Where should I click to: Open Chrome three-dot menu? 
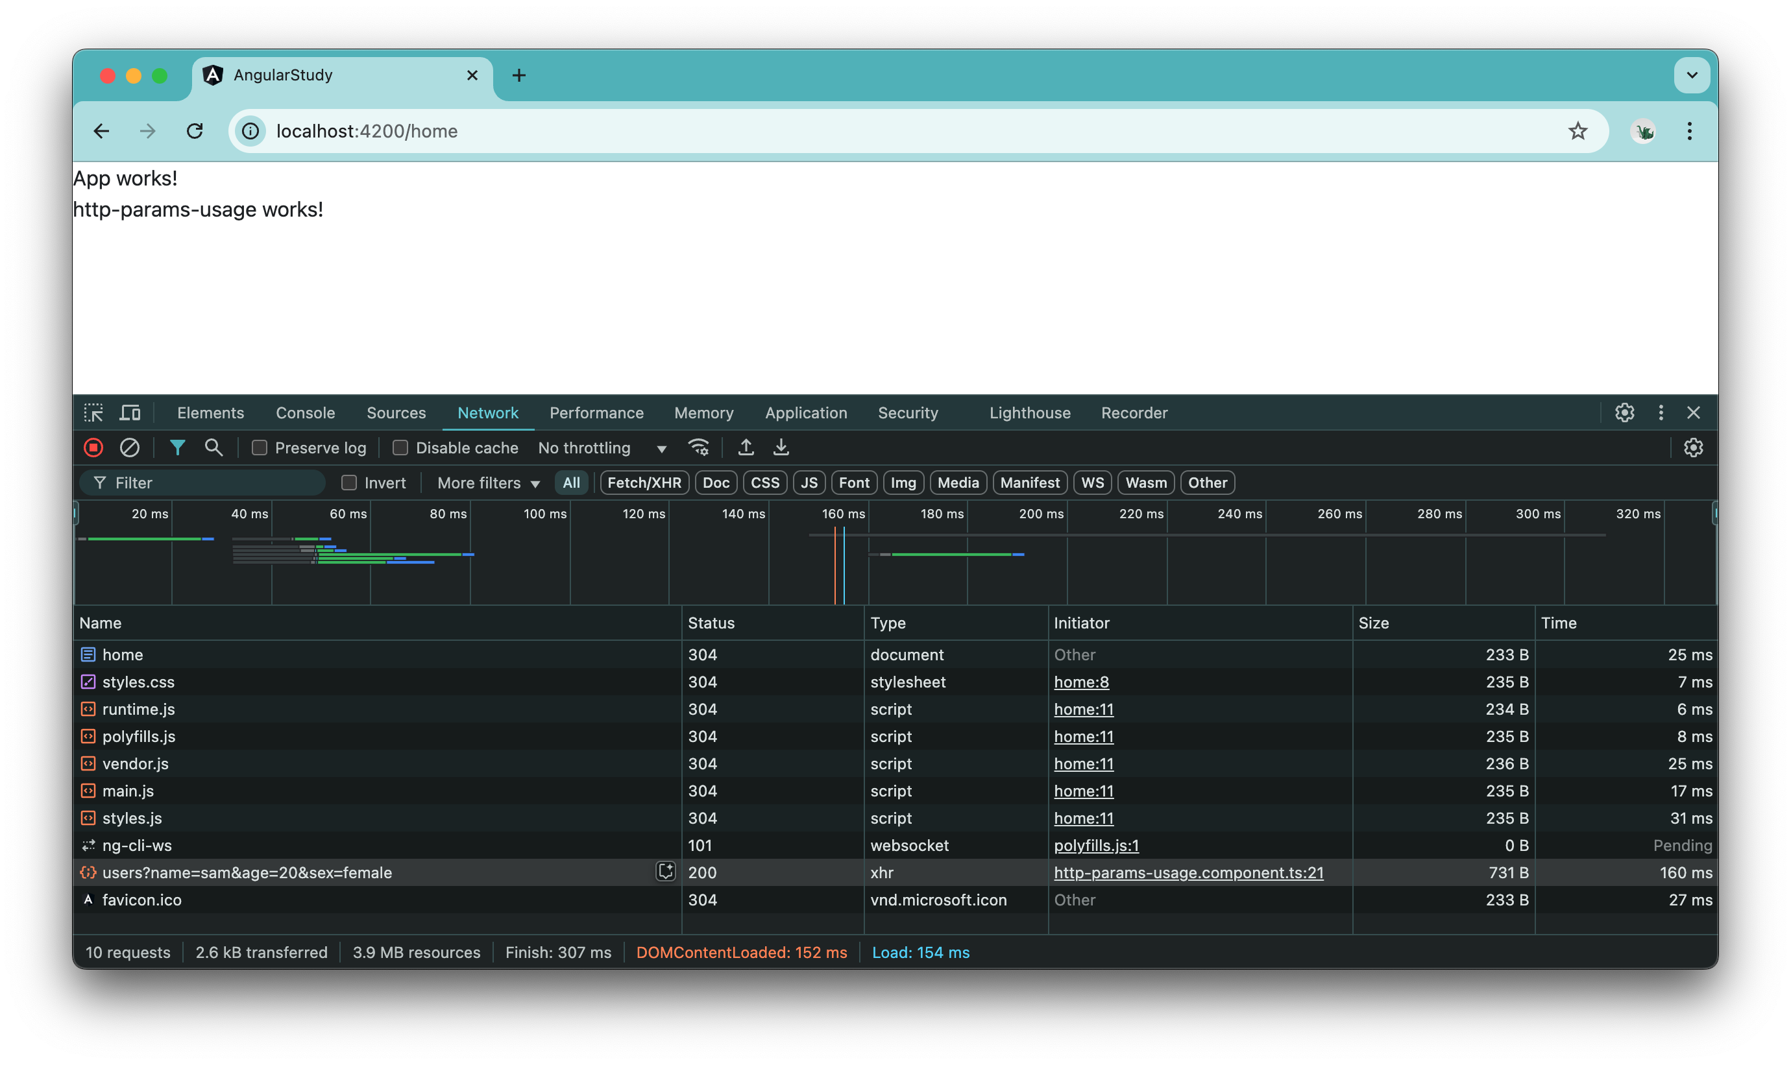tap(1690, 130)
